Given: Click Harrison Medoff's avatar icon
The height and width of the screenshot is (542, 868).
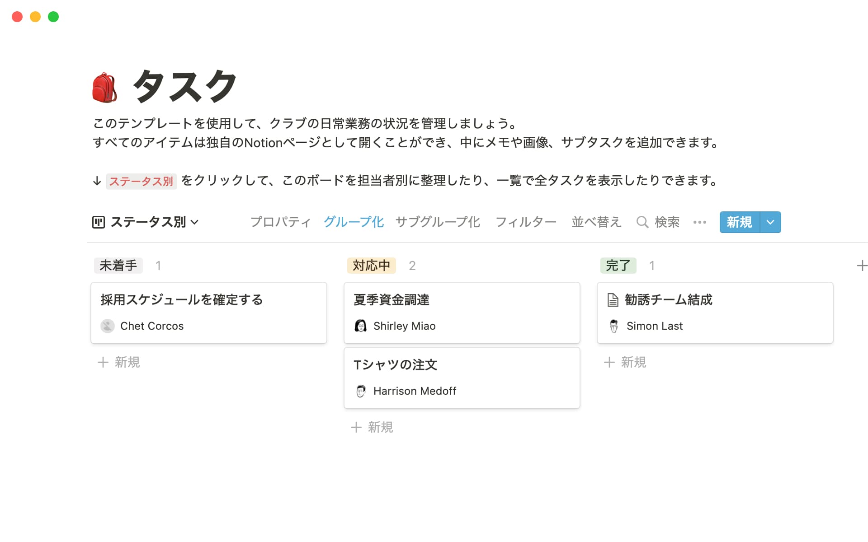Looking at the screenshot, I should point(360,391).
